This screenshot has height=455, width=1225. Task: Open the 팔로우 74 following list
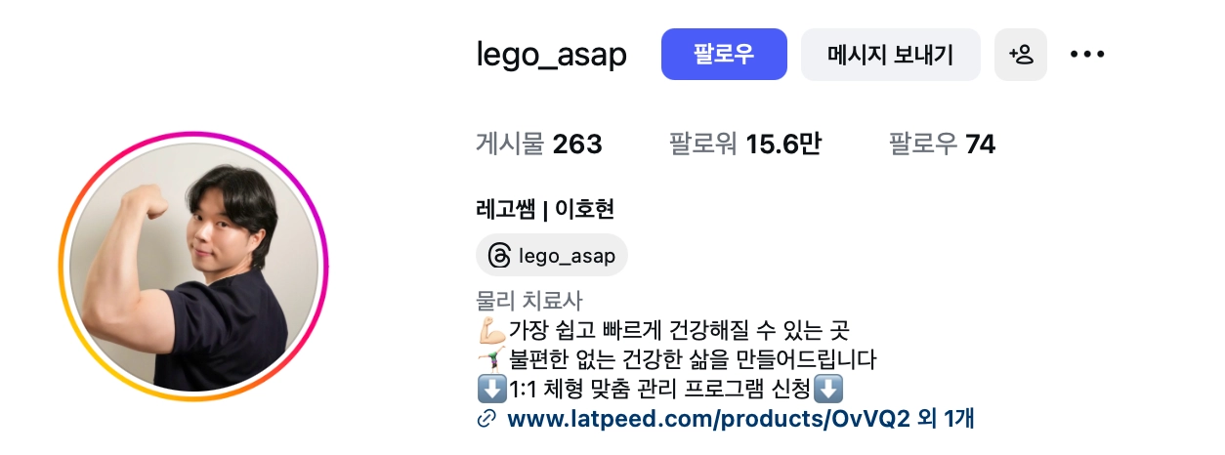click(942, 145)
